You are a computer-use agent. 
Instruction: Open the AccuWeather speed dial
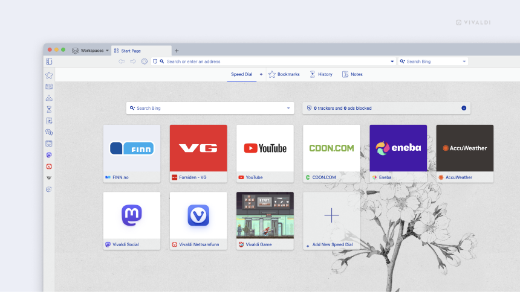click(465, 154)
